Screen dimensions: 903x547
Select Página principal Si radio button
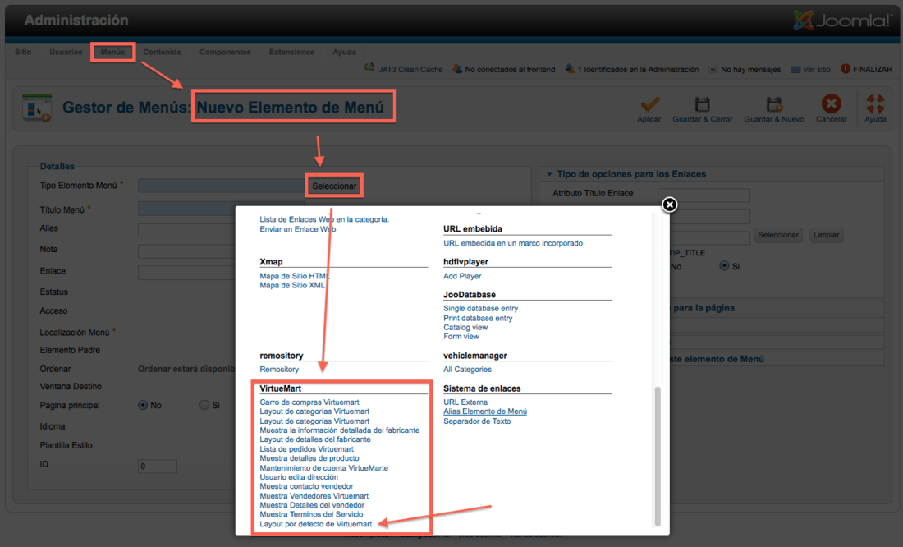click(x=204, y=405)
